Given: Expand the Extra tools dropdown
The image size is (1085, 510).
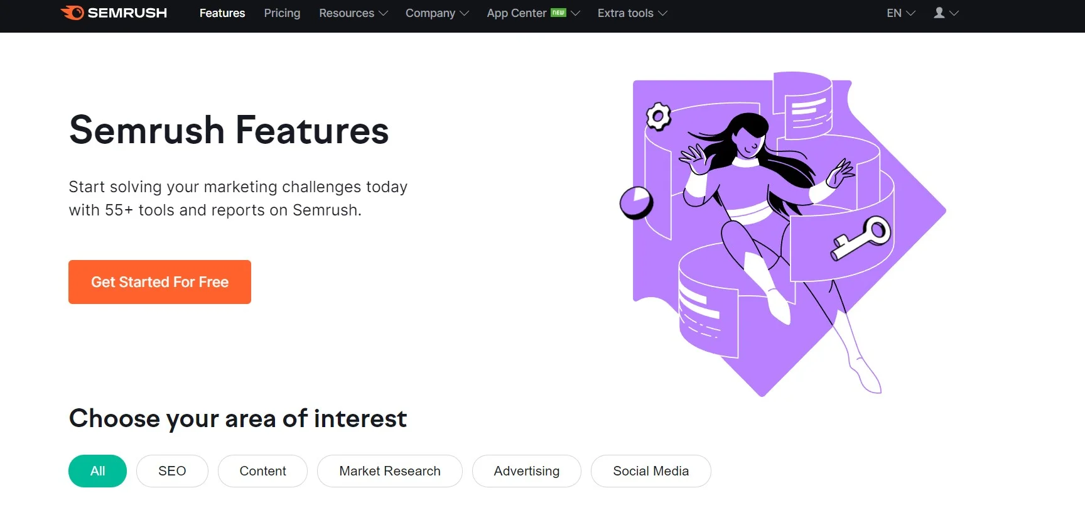Looking at the screenshot, I should (632, 13).
